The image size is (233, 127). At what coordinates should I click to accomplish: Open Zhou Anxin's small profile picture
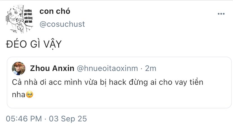pyautogui.click(x=19, y=68)
